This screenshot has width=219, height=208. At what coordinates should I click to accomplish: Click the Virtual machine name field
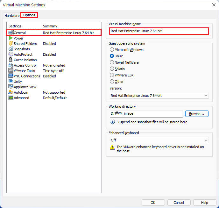(159, 31)
